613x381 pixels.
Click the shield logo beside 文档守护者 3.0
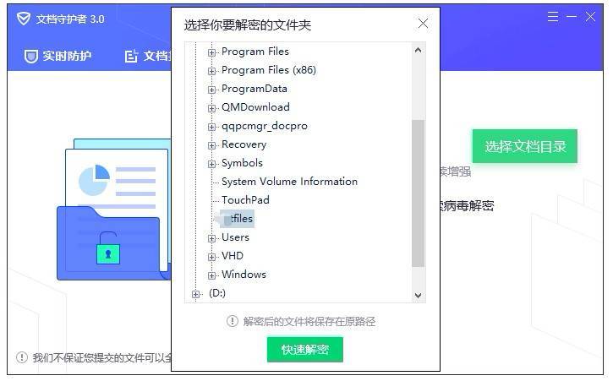click(x=24, y=19)
